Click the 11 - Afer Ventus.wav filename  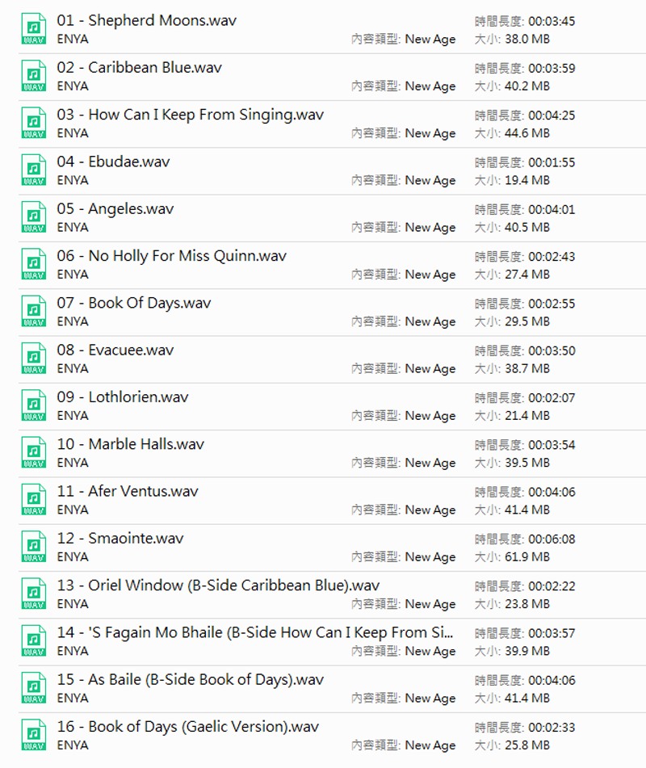pyautogui.click(x=127, y=491)
